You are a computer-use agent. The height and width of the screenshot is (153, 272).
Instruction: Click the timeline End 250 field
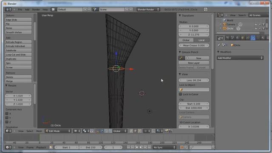point(91,147)
